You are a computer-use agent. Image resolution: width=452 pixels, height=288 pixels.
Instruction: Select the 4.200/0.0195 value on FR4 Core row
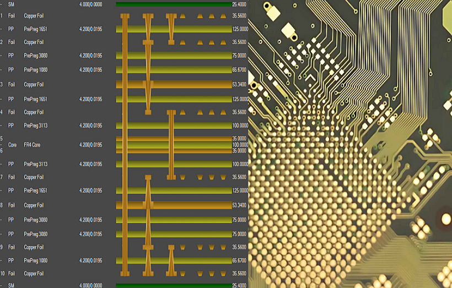(90, 145)
